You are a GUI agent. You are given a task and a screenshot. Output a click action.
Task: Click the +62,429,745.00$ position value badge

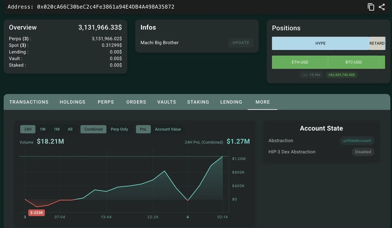pyautogui.click(x=342, y=75)
